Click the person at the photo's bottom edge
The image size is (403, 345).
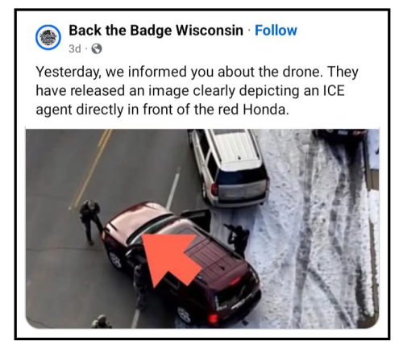[101, 322]
